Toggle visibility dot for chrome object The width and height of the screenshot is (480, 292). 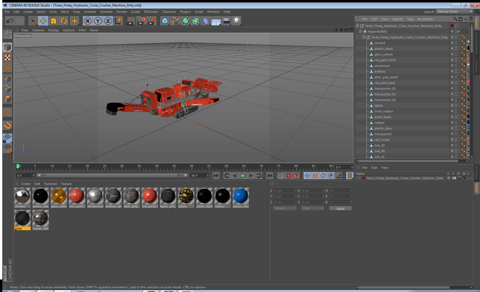click(452, 43)
